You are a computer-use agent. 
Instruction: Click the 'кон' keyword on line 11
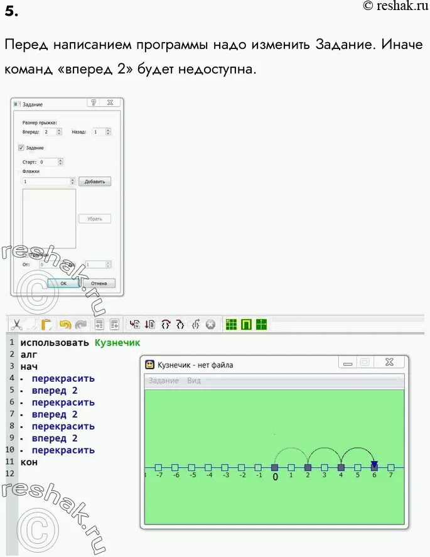[x=29, y=462]
